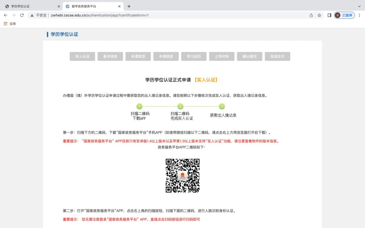Viewport: 365px width, 228px height.
Task: Click the 上传材料 step button
Action: (222, 56)
